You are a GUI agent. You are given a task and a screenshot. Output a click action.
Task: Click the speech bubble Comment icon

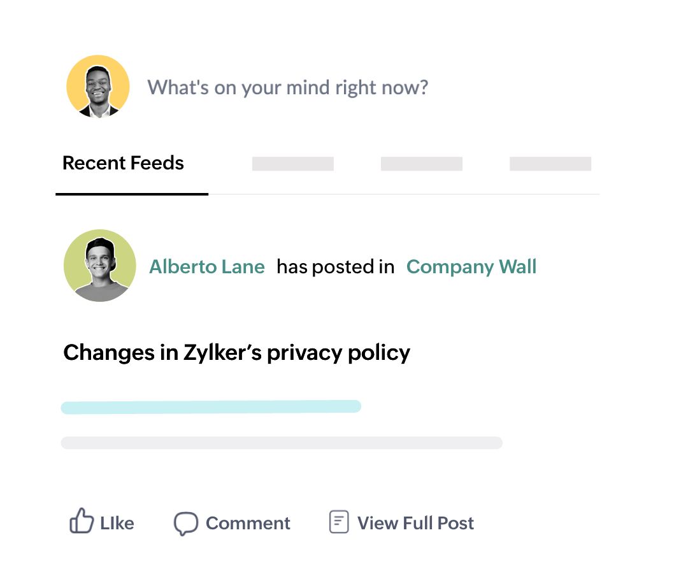186,524
